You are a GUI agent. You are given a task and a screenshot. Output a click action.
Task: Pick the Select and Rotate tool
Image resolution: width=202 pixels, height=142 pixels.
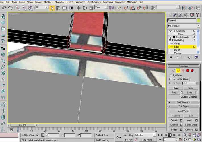pos(85,8)
